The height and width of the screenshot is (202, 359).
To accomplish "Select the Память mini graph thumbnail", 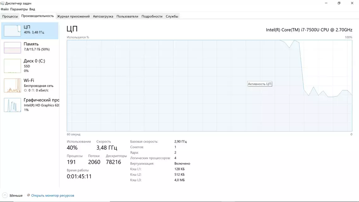I will click(x=12, y=47).
